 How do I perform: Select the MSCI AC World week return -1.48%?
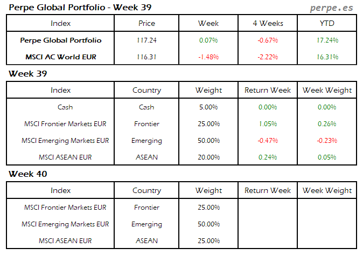[x=208, y=57]
